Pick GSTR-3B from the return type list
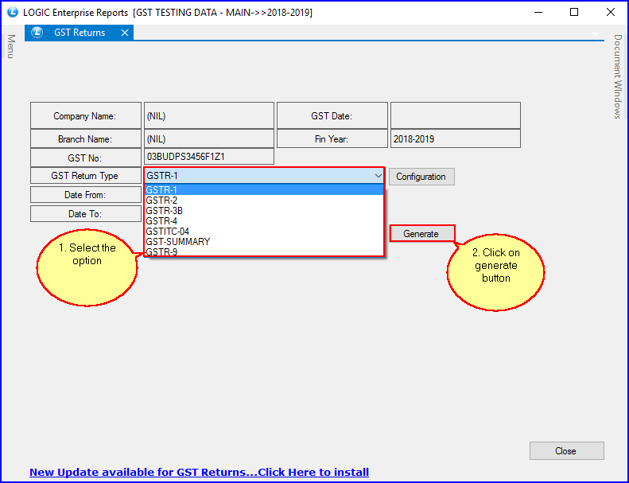 [x=264, y=210]
